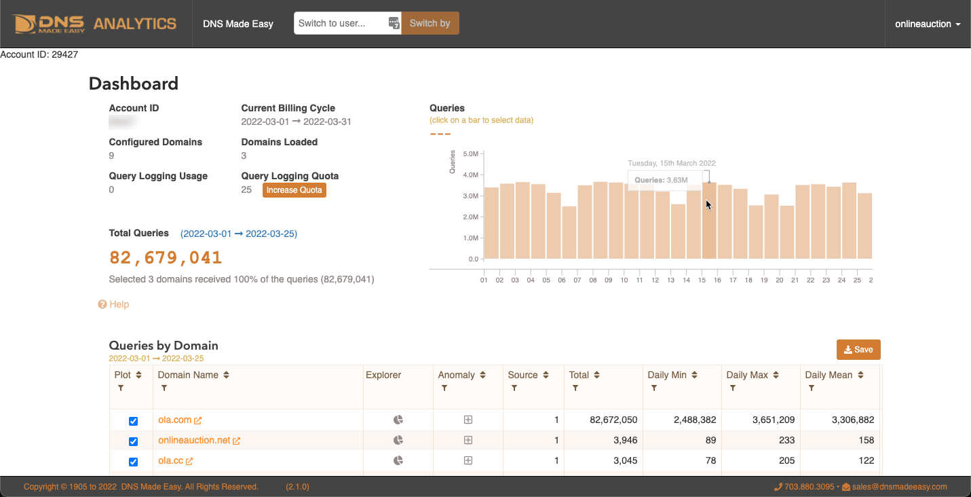Viewport: 971px width, 497px height.
Task: Open the Explorer pie chart for ola.cc
Action: (x=398, y=460)
